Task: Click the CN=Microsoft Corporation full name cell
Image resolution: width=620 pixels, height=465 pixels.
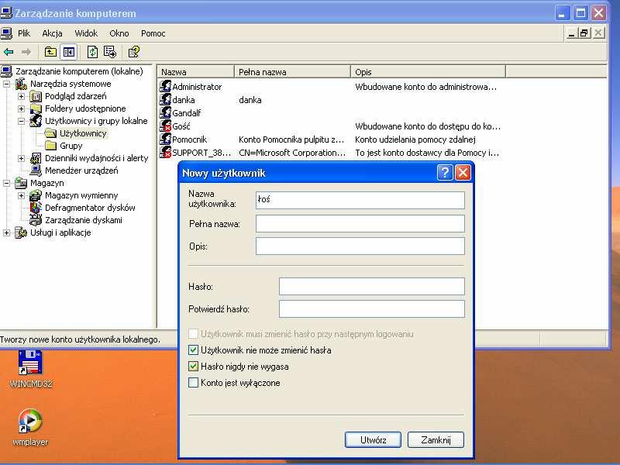Action: 292,153
